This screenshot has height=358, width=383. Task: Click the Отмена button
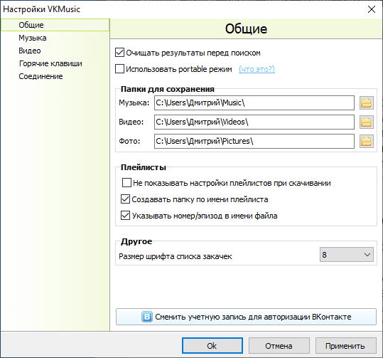click(279, 346)
